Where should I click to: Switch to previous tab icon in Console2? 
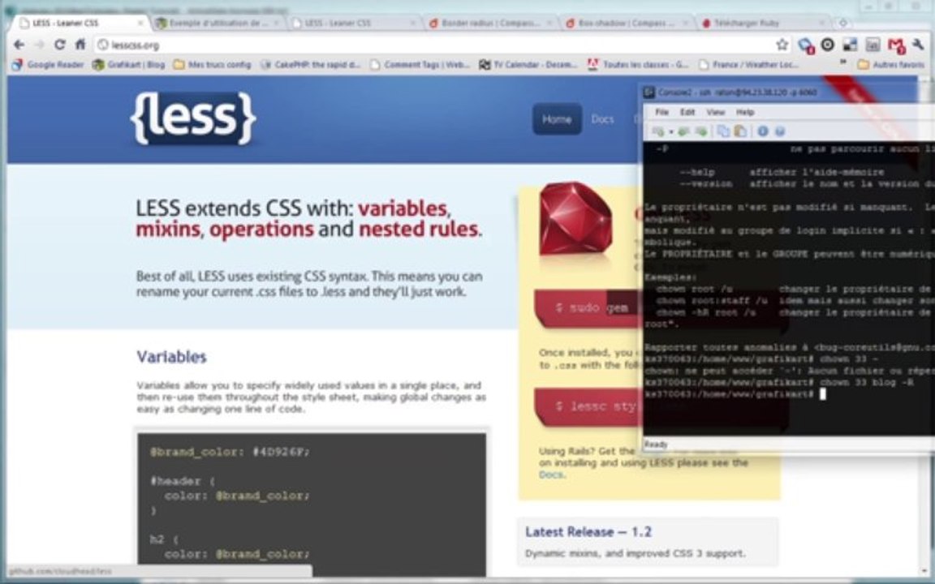(684, 131)
